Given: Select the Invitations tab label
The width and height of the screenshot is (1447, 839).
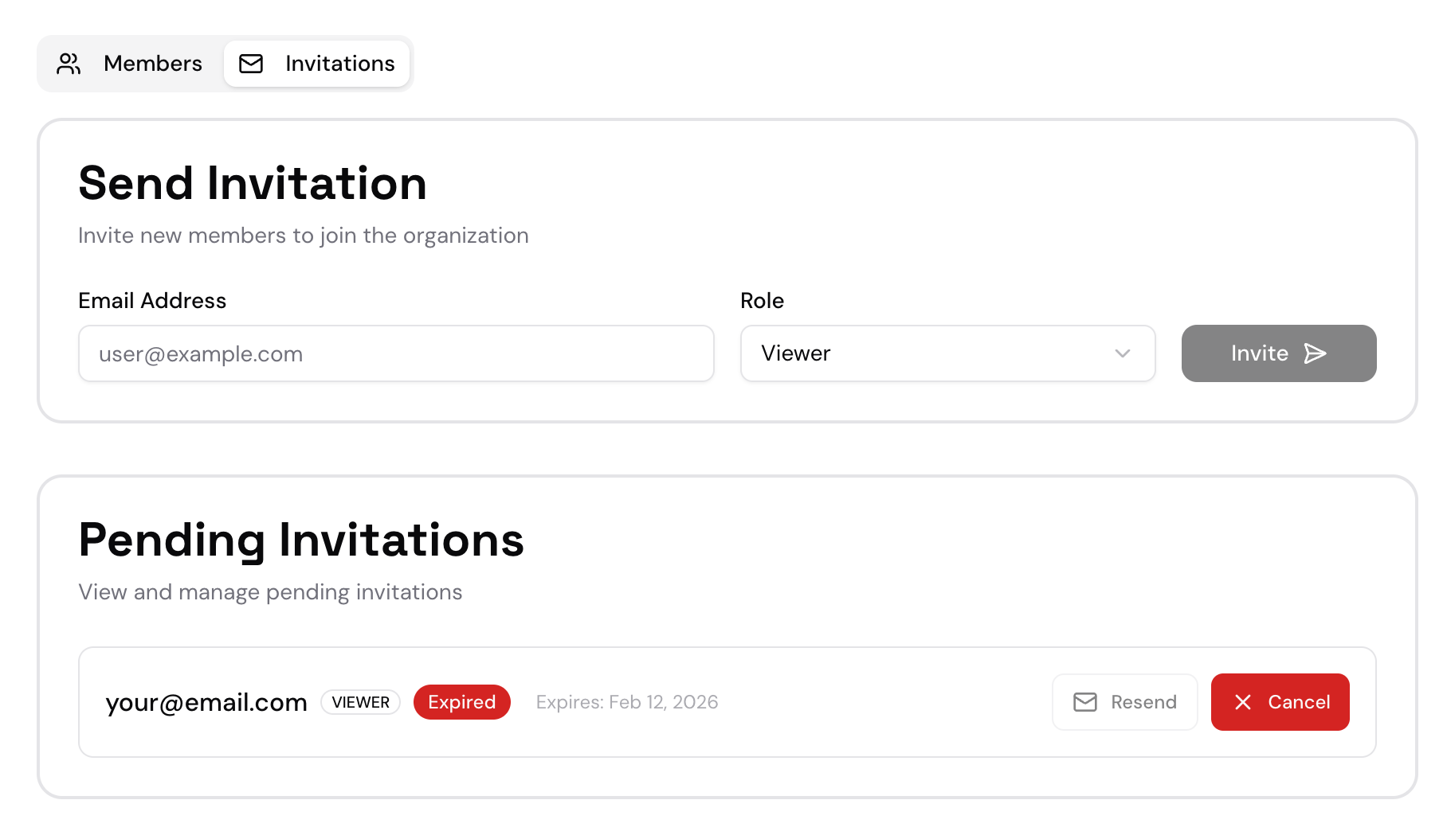Looking at the screenshot, I should tap(339, 64).
